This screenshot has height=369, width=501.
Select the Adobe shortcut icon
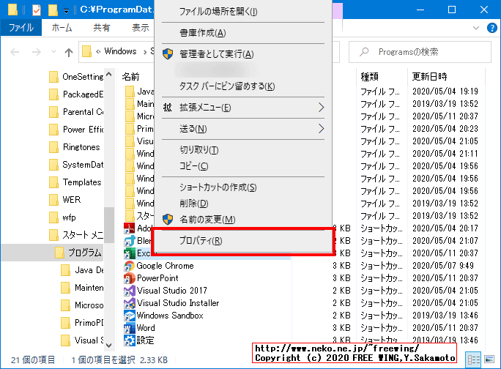129,228
